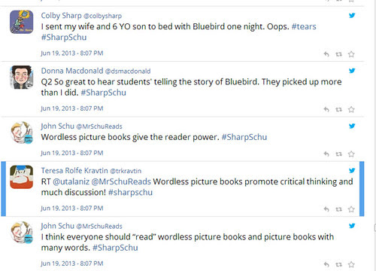Reply to Colby Sharp's Bluebird tweet

(x=326, y=54)
